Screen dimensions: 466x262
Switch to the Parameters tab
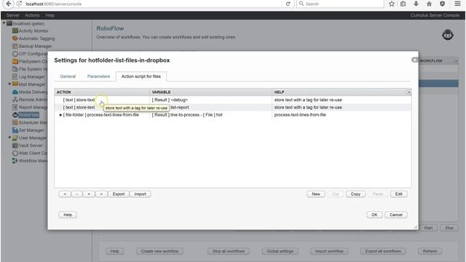click(98, 76)
